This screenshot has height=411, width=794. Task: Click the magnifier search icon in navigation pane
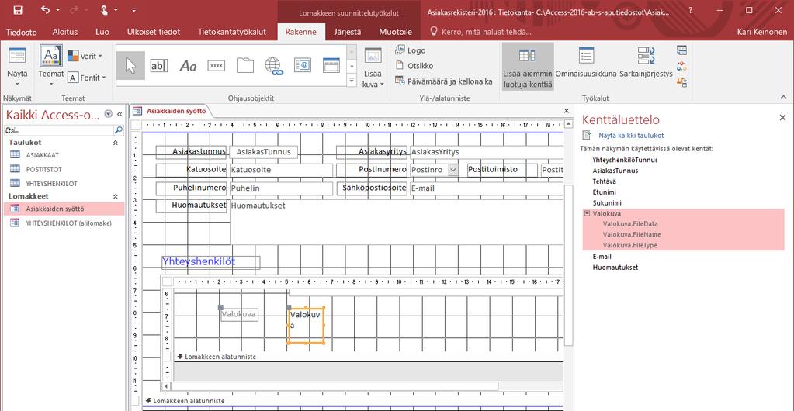(119, 130)
